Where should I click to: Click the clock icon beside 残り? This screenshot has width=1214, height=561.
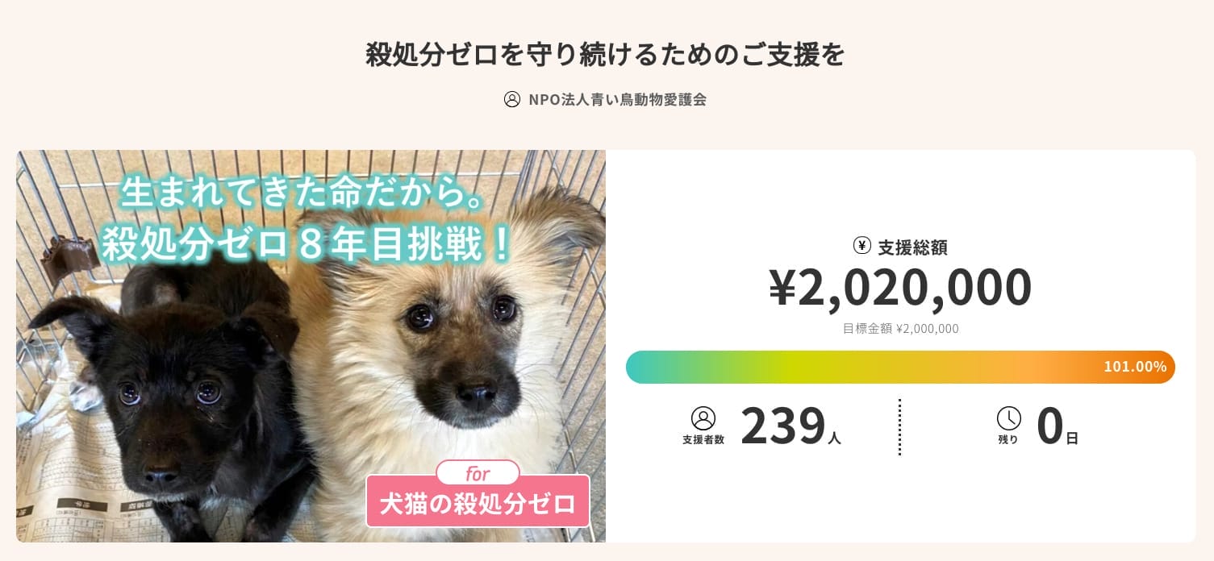coord(1009,418)
